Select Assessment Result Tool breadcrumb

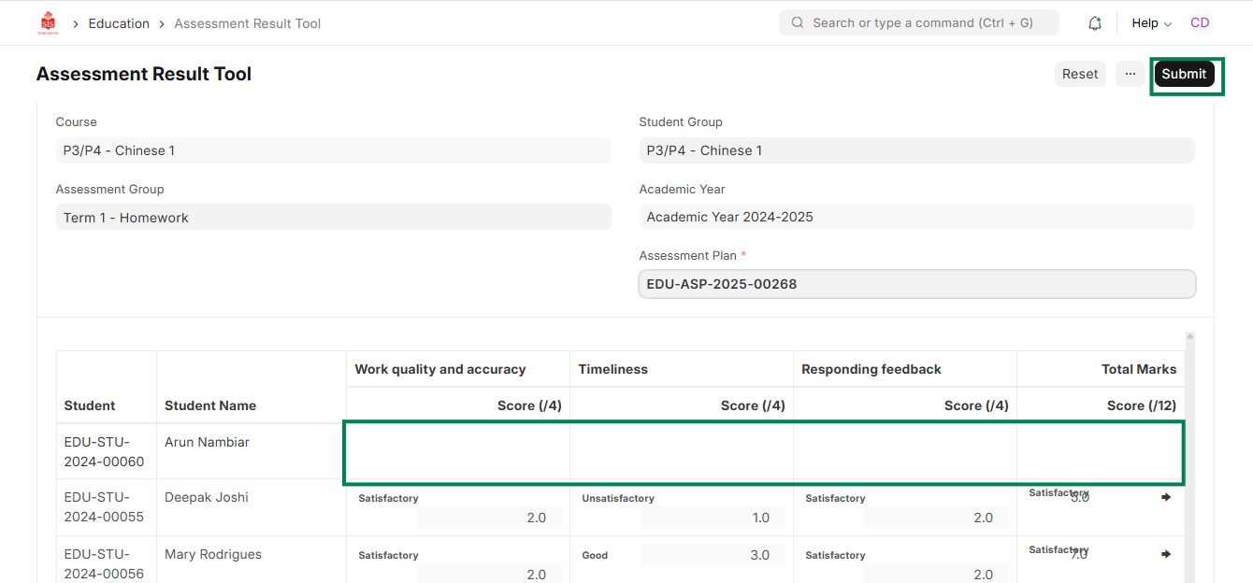(247, 23)
